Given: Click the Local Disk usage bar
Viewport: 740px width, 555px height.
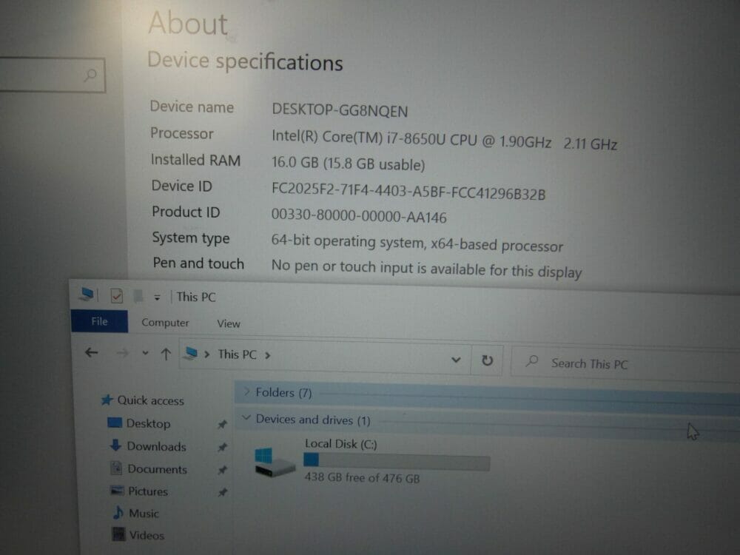Looking at the screenshot, I should pyautogui.click(x=397, y=461).
